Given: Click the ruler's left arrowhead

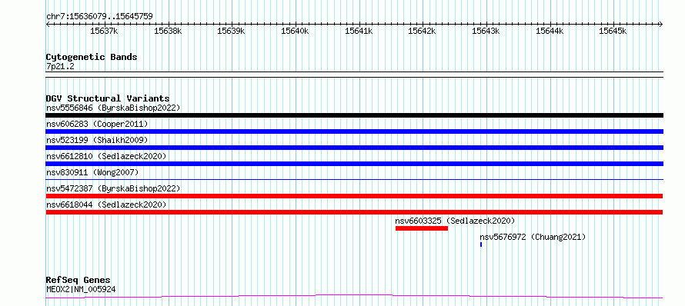Looking at the screenshot, I should [48, 24].
